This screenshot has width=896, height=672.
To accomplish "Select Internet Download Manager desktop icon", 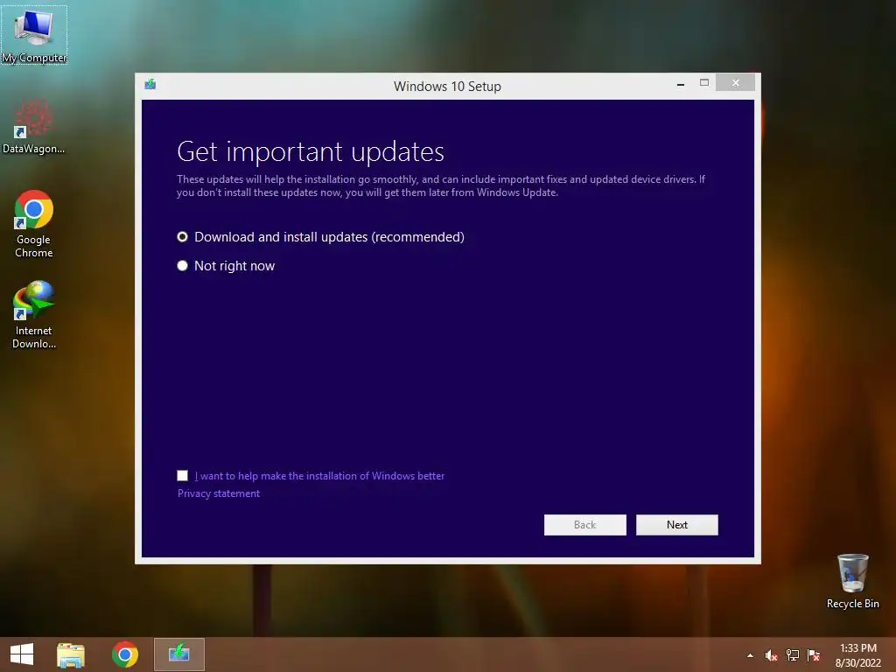I will click(34, 315).
